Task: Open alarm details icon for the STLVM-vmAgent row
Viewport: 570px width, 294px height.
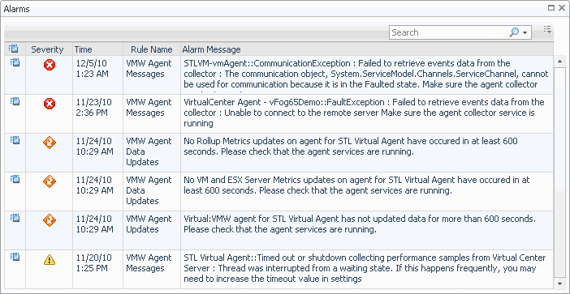Action: [15, 62]
